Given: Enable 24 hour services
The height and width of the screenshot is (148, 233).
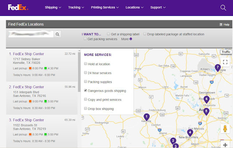Looking at the screenshot, I should 86,73.
